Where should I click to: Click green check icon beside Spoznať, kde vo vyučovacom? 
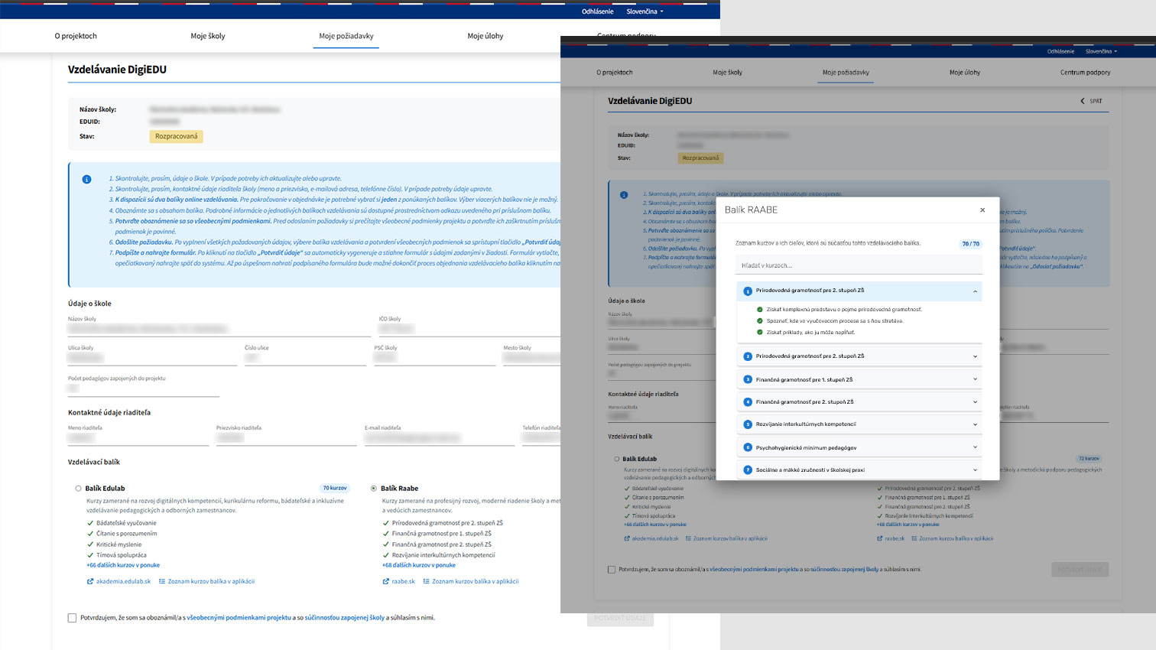pos(760,321)
